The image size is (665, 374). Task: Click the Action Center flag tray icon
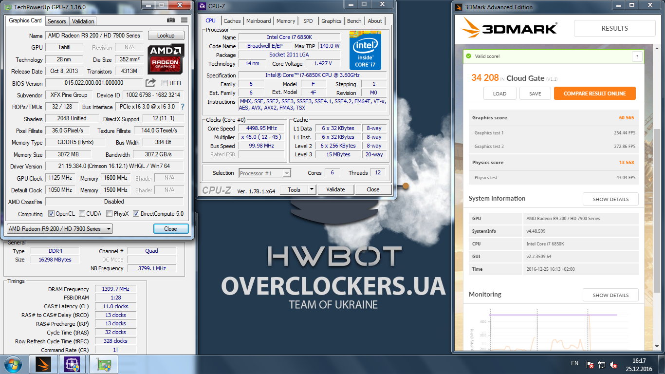[590, 364]
